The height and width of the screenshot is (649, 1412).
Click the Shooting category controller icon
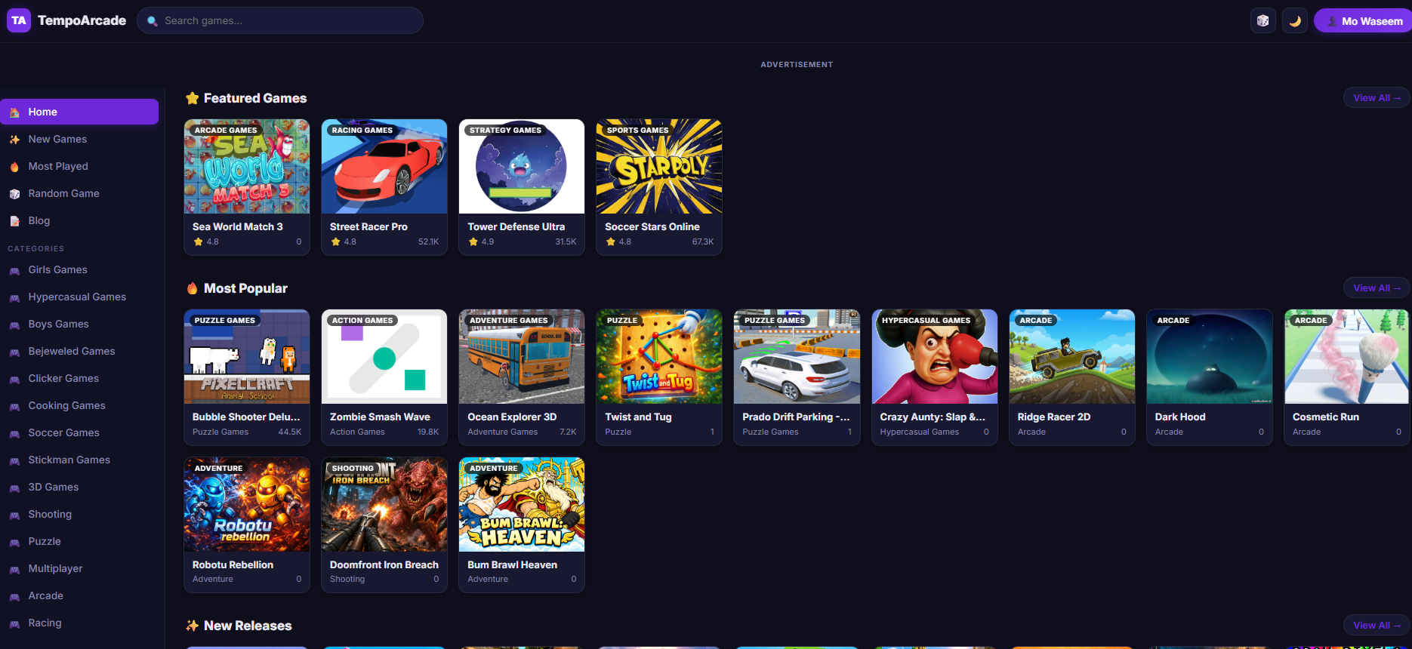click(14, 515)
